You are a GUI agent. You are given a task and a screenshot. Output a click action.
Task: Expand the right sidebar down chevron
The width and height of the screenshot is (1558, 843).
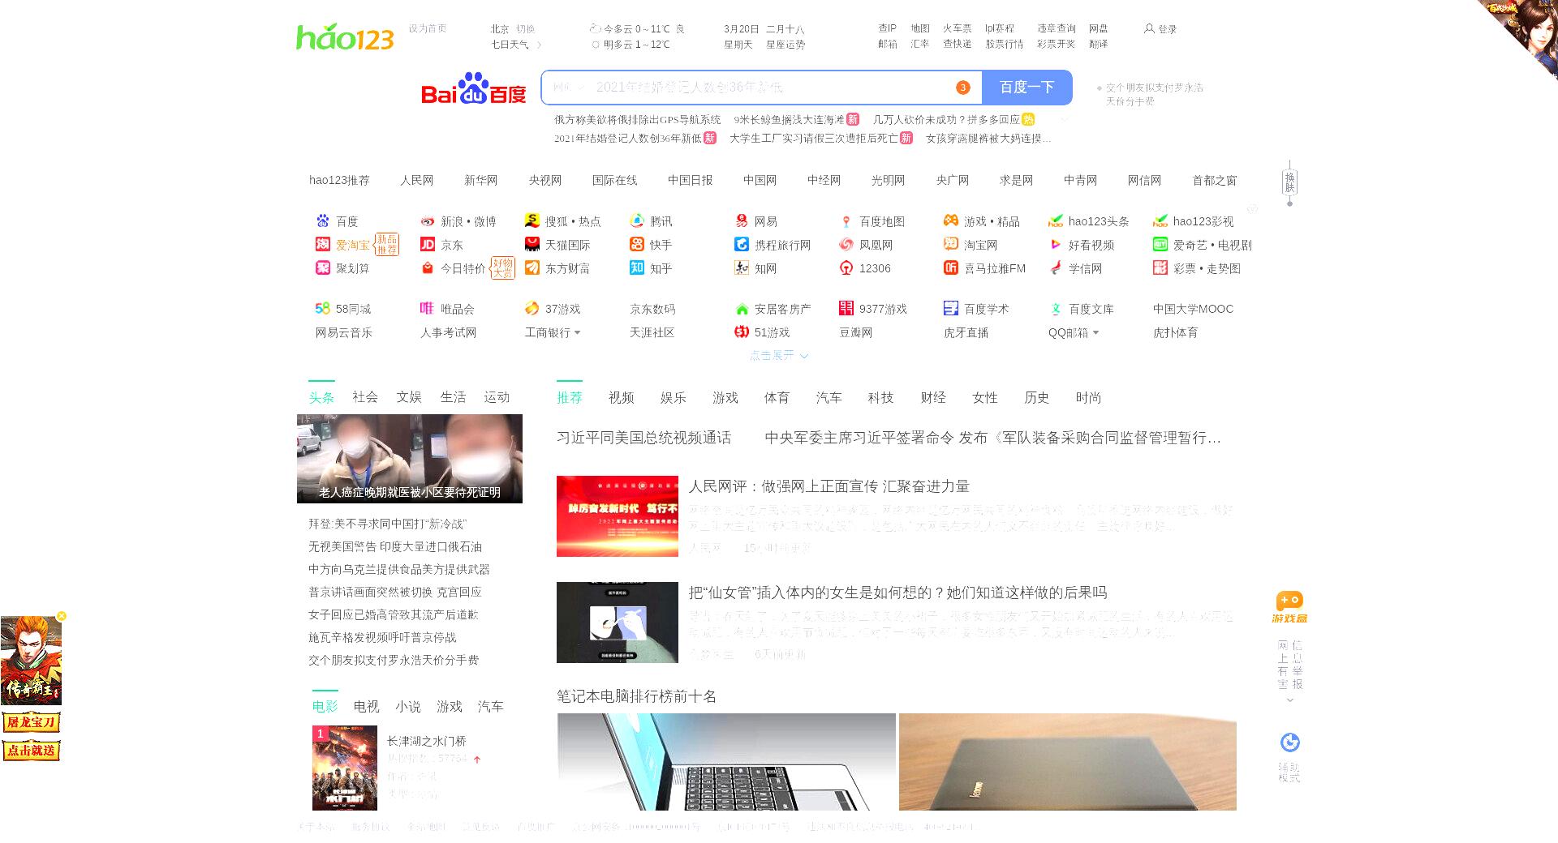[1290, 700]
